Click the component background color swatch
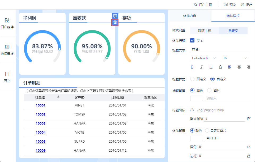Viewport: 255px width, 162px height. click(197, 138)
